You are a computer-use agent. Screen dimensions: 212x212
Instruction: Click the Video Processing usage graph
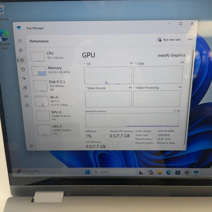(157, 98)
